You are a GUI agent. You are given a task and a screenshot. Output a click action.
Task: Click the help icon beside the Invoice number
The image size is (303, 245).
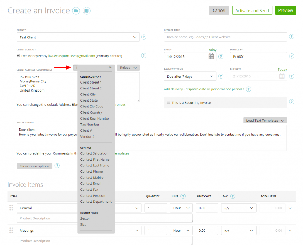click(291, 56)
